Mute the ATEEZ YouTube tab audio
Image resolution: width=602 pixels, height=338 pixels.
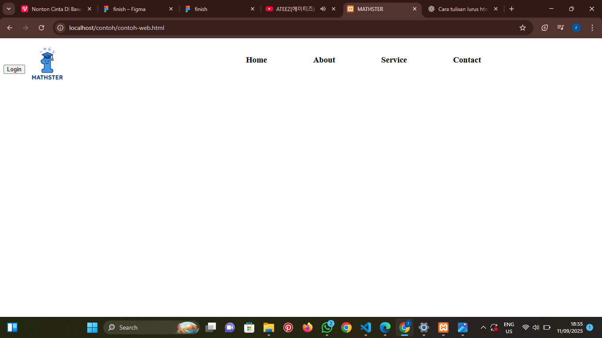pyautogui.click(x=323, y=9)
